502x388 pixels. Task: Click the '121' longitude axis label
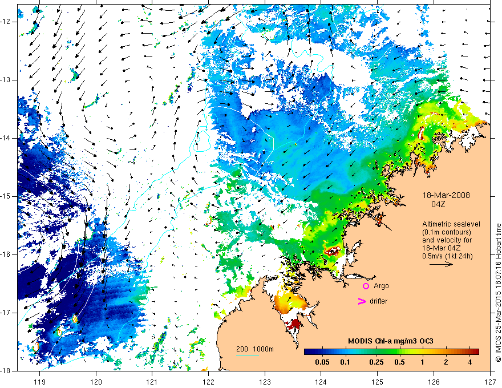coord(152,382)
